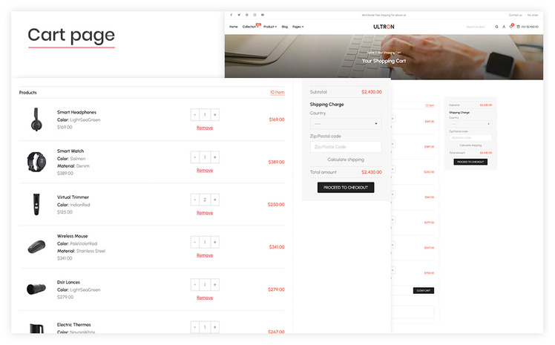Image resolution: width=555 pixels, height=345 pixels.
Task: Click the My order link
Action: pos(533,16)
